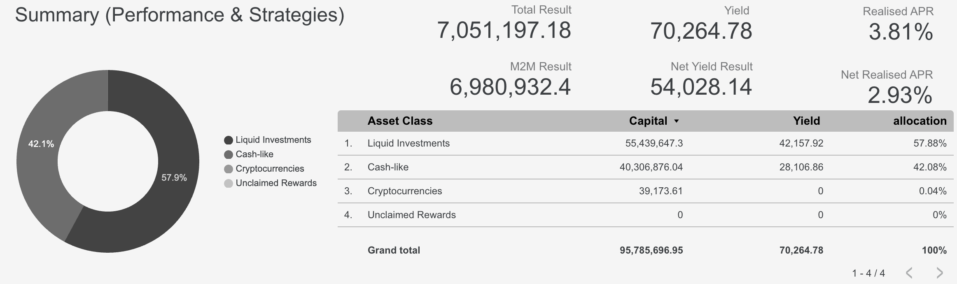The image size is (957, 284).
Task: Click the Net Yield Result scorecard
Action: point(701,87)
